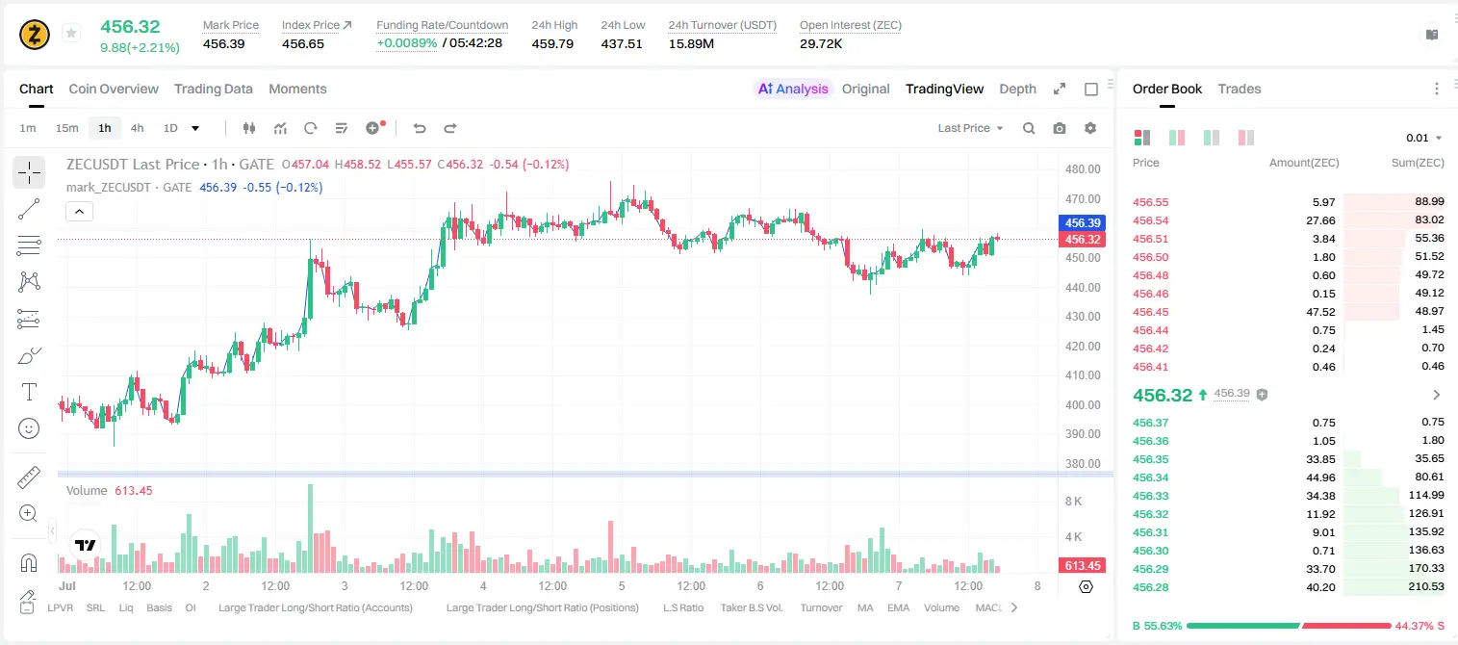Take a chart snapshot with camera icon
Viewport: 1458px width, 645px height.
tap(1060, 128)
